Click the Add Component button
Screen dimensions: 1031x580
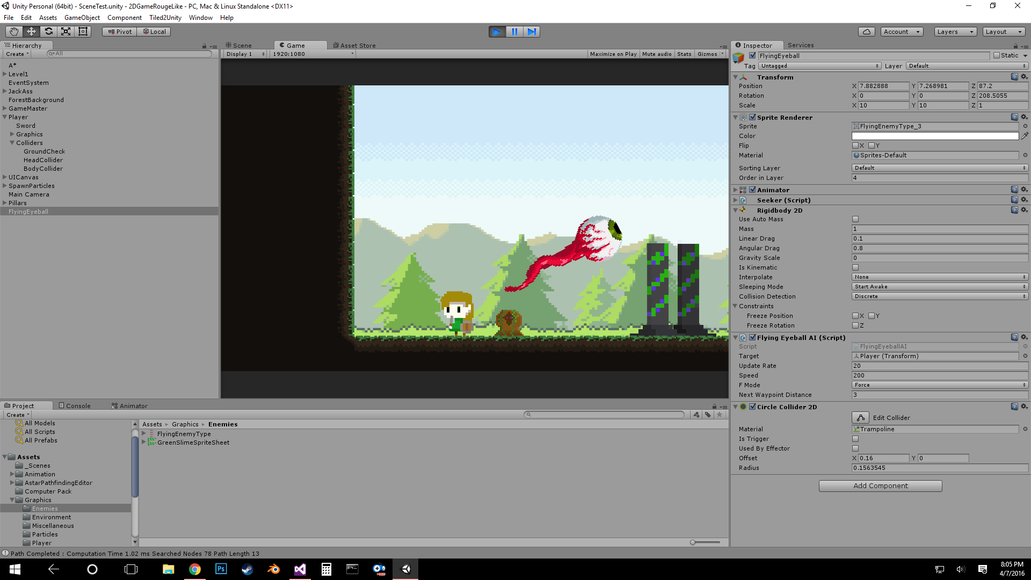click(x=881, y=486)
